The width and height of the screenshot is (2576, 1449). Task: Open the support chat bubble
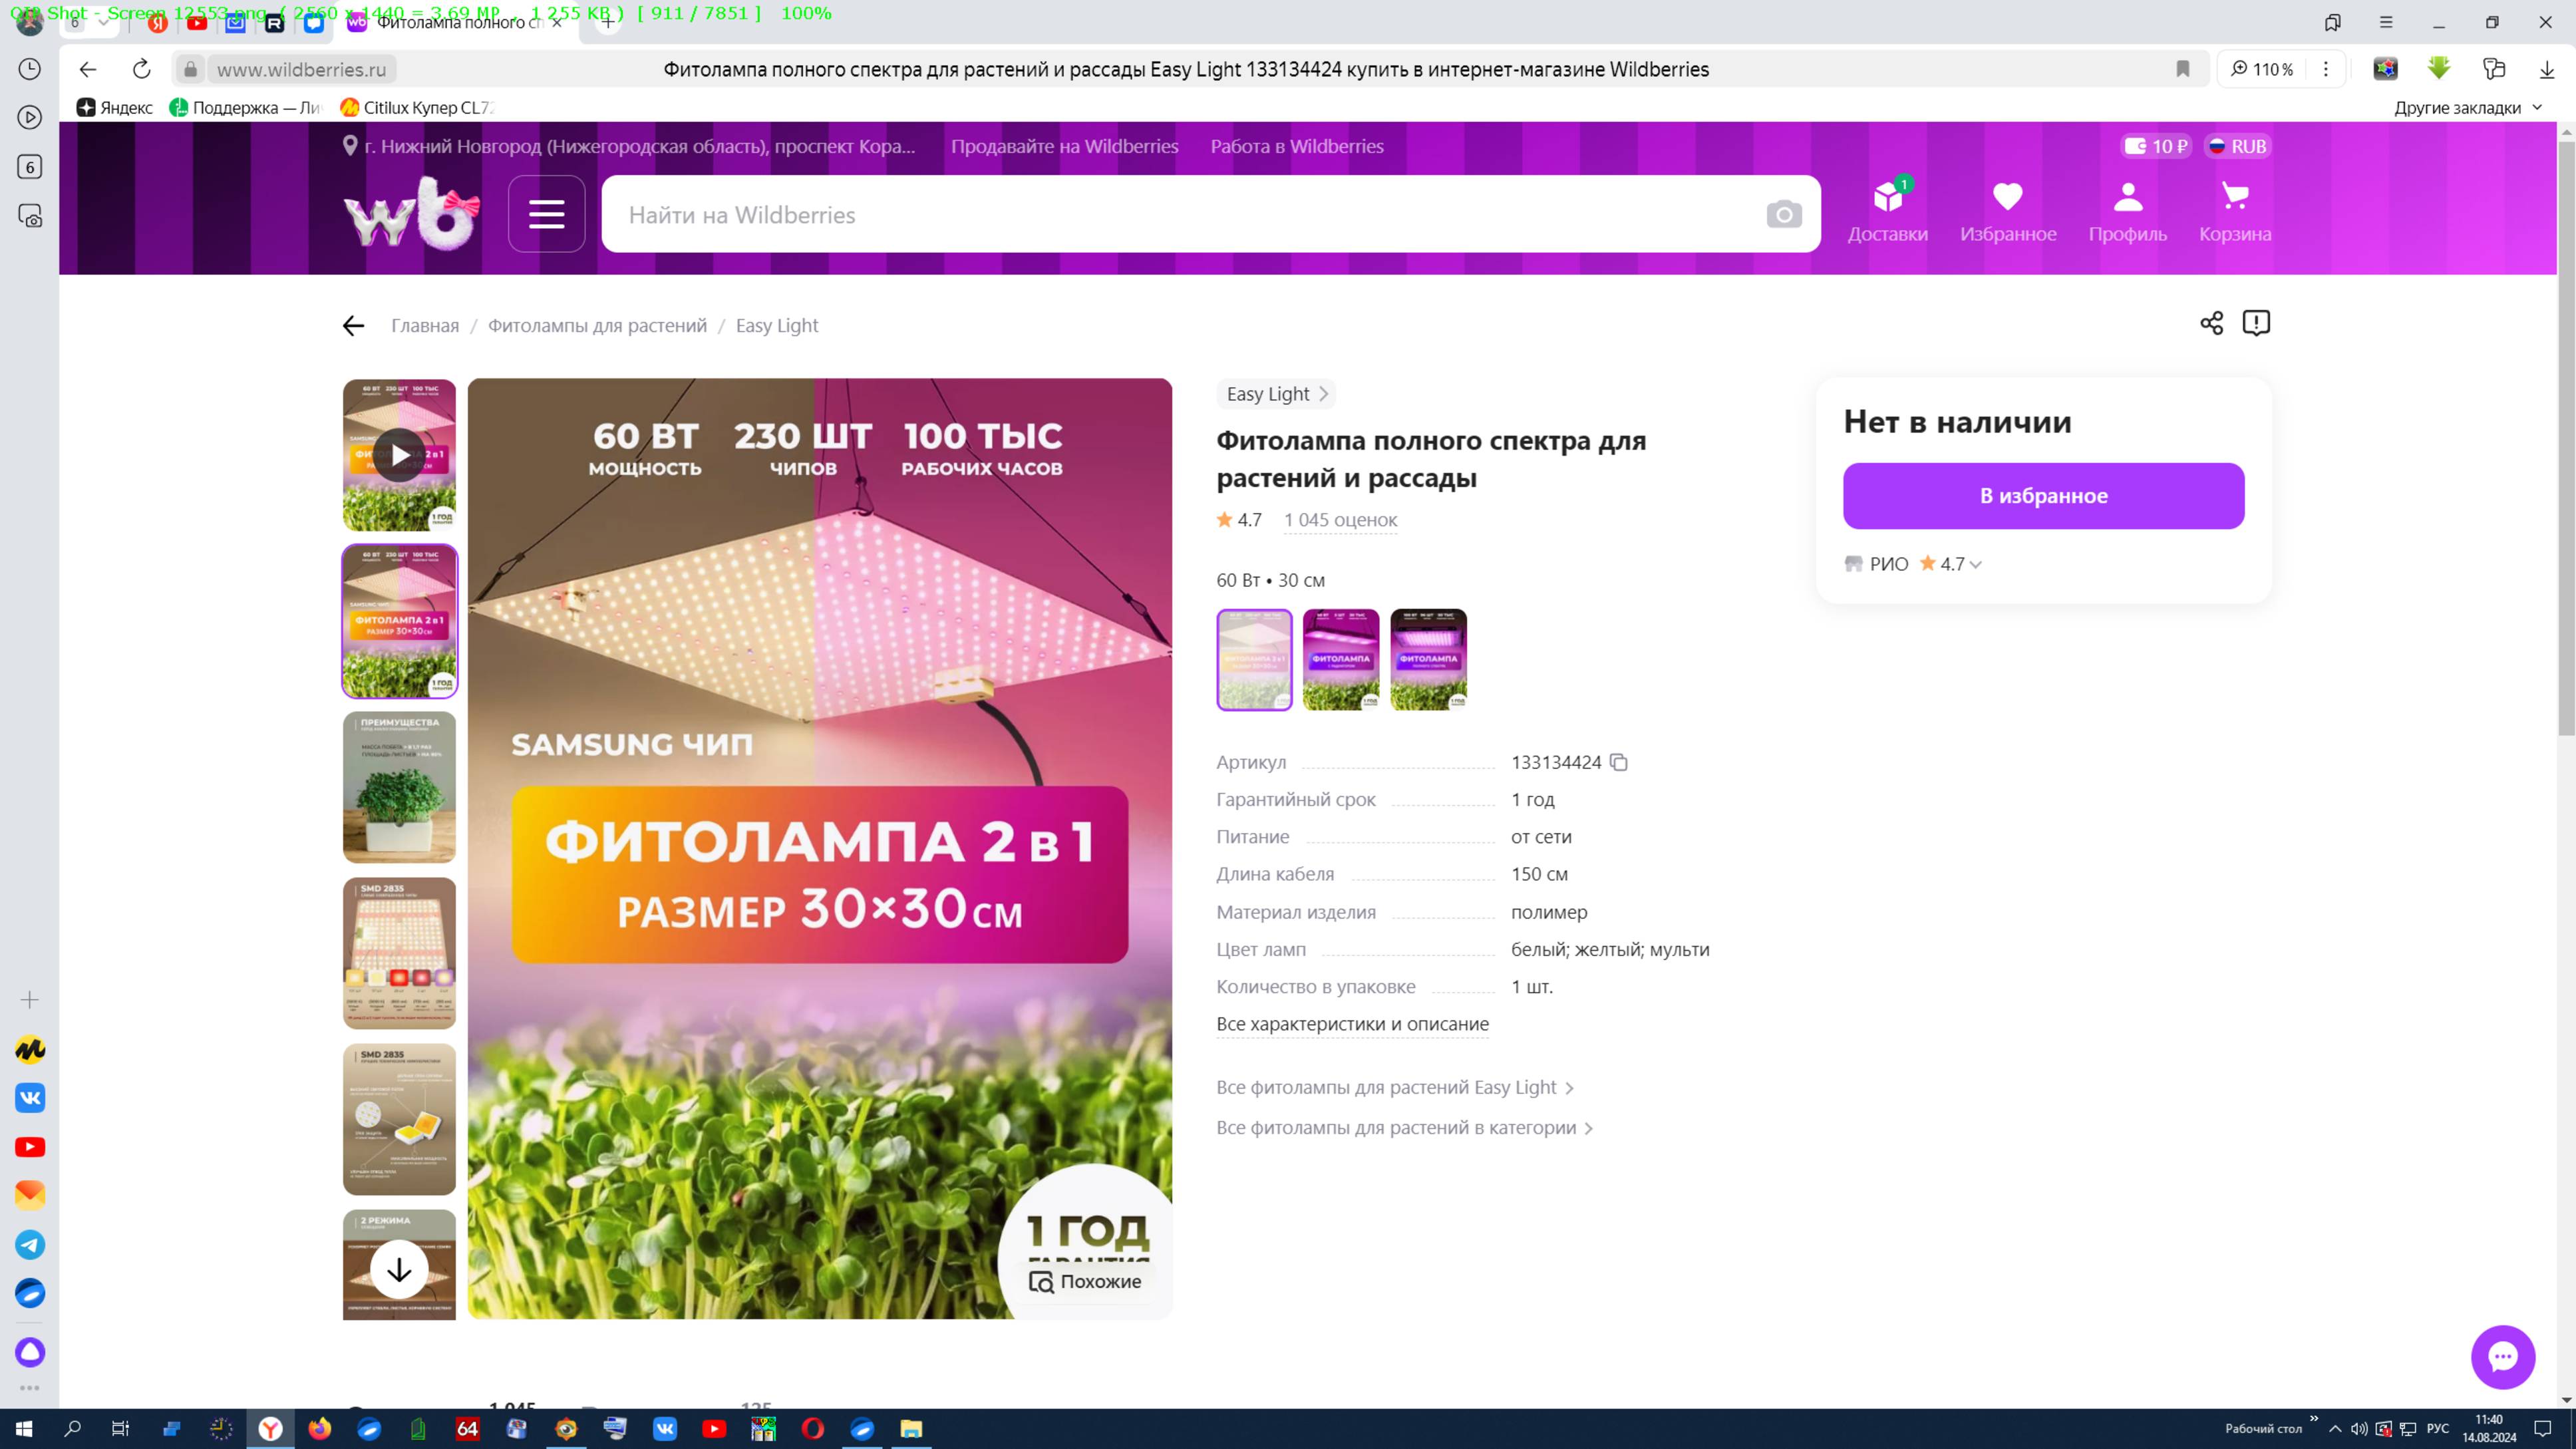click(2504, 1357)
